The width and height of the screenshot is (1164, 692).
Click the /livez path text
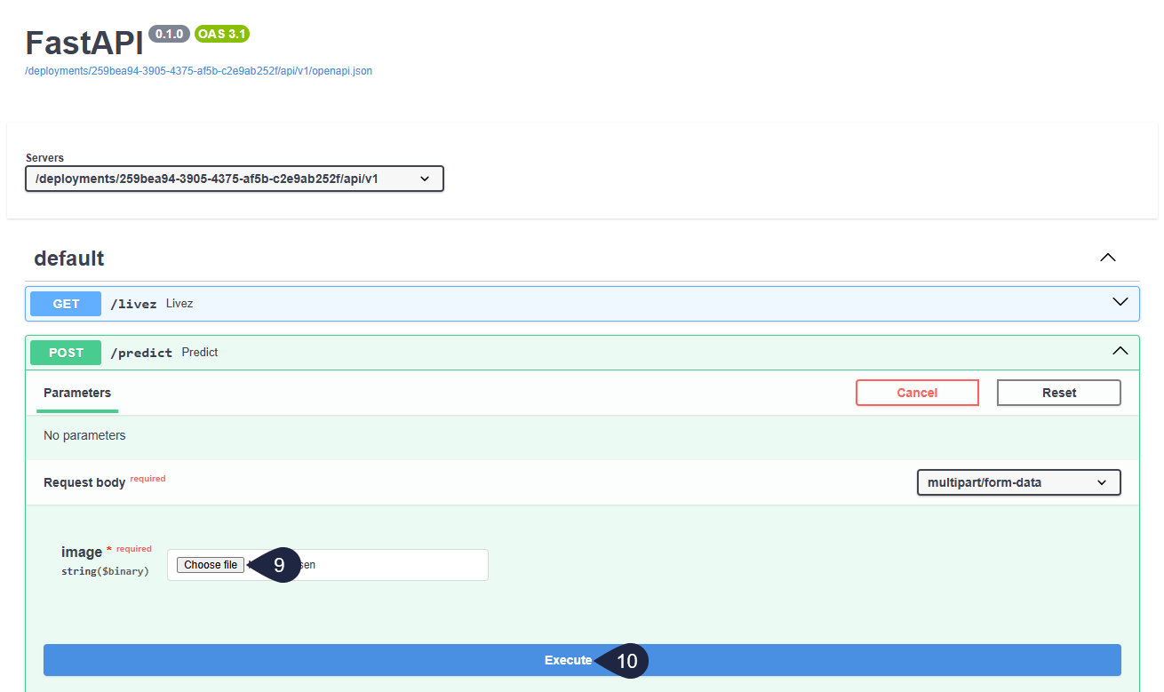(x=133, y=304)
